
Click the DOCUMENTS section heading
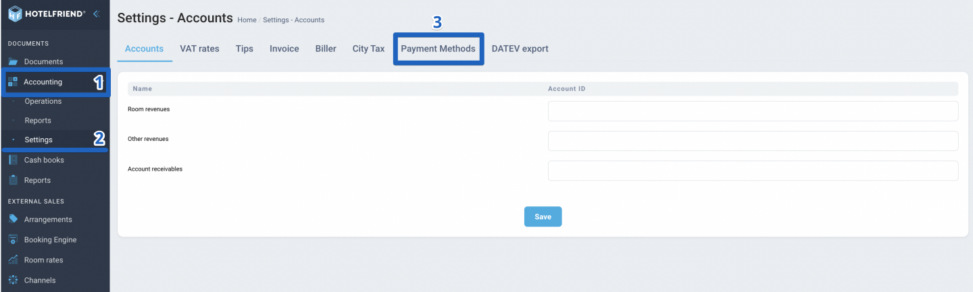(x=28, y=44)
